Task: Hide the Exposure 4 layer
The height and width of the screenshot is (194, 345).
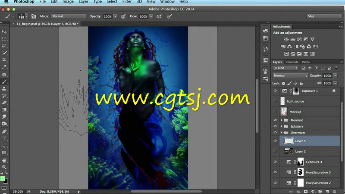Action: (x=275, y=162)
